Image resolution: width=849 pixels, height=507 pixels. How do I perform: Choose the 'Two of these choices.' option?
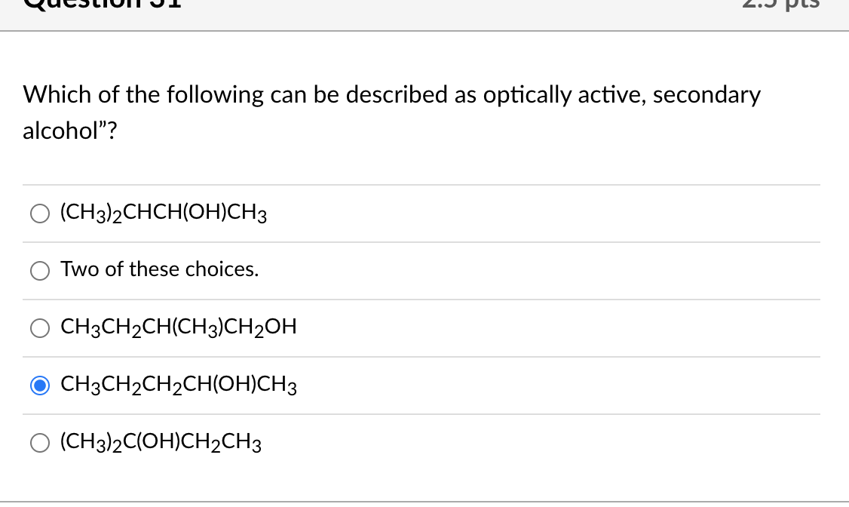coord(40,270)
